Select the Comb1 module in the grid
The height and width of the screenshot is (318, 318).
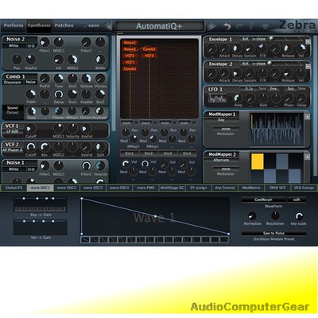tap(130, 69)
